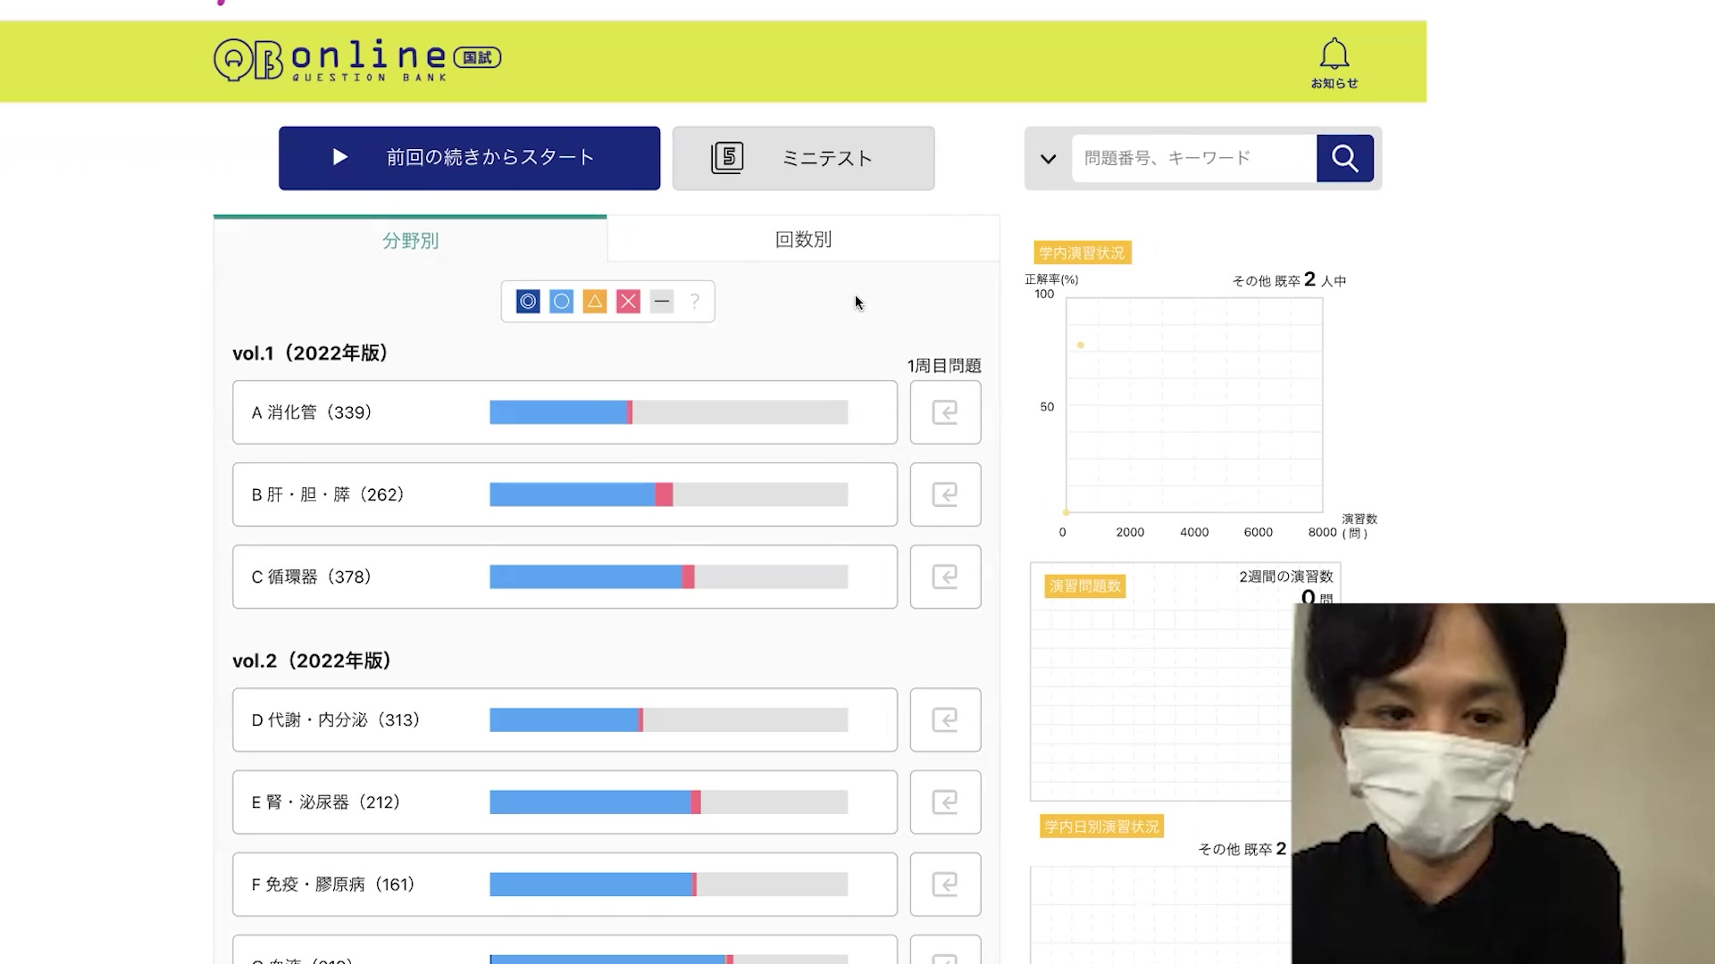Open first-round questions for E 腎・泌尿器
This screenshot has height=964, width=1715.
click(945, 802)
